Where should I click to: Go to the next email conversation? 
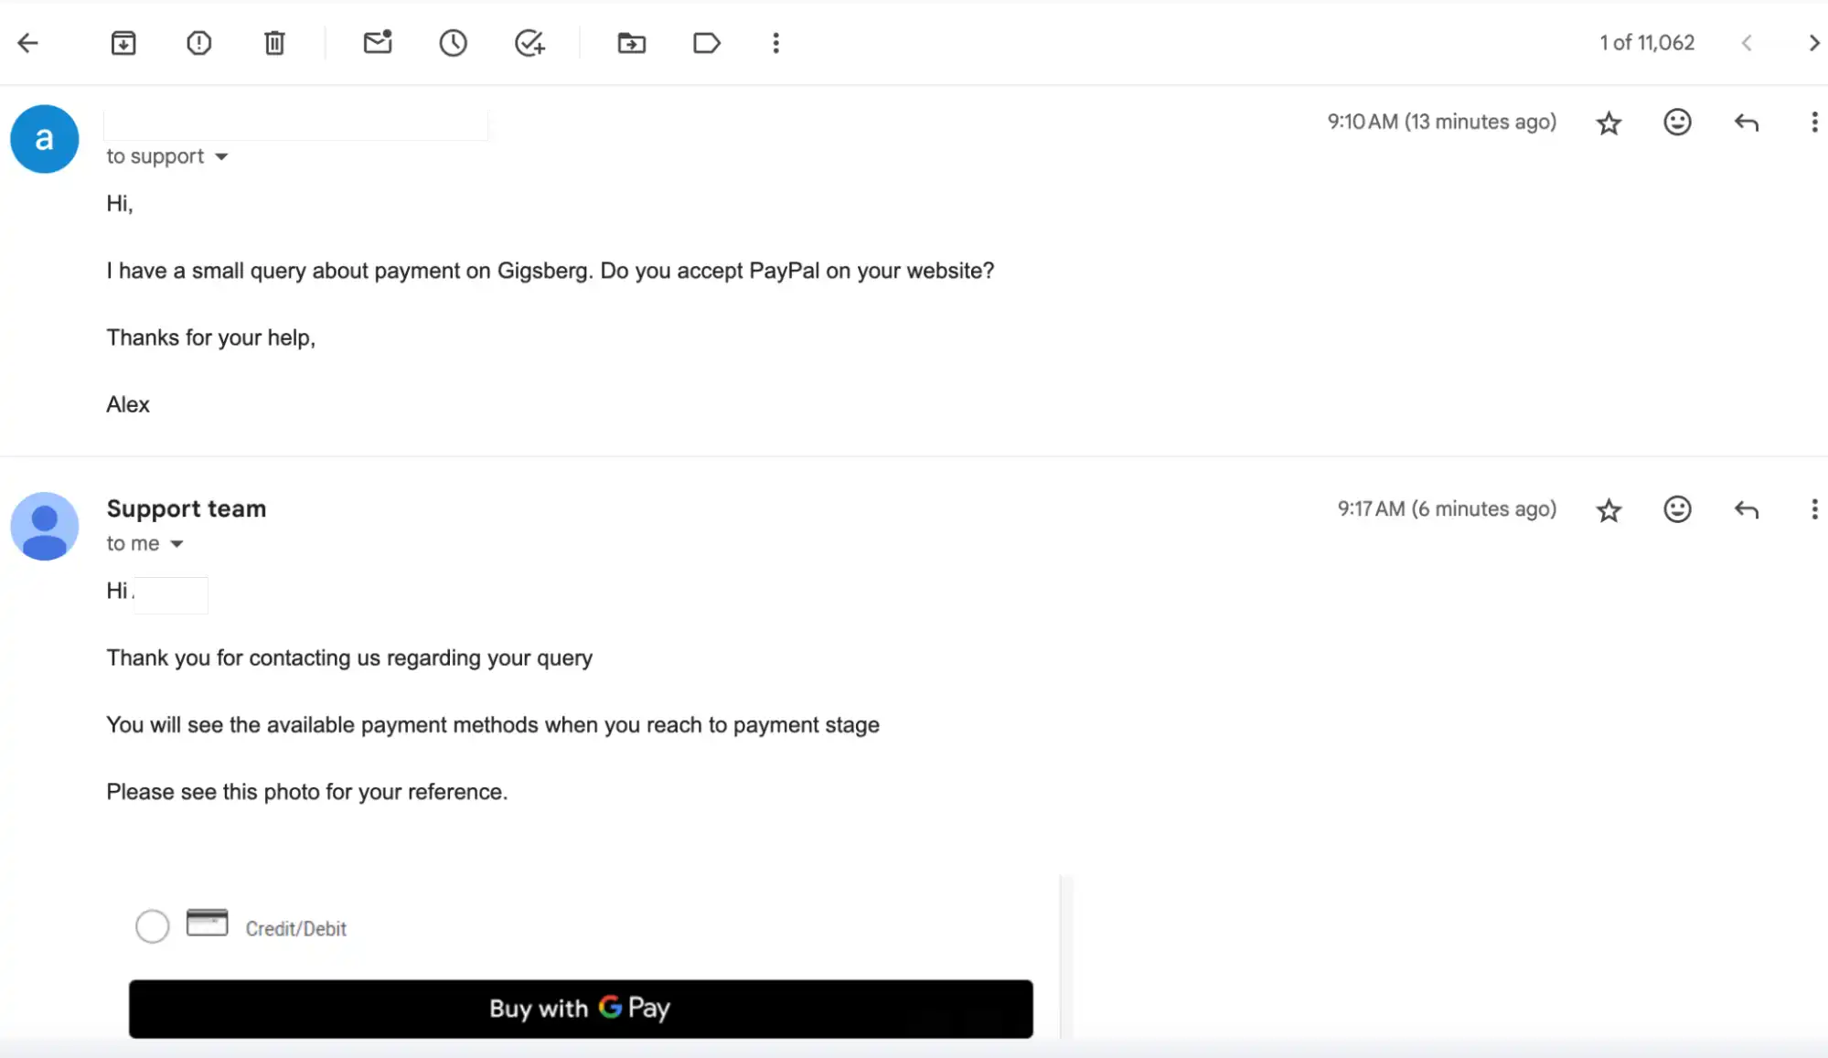click(1813, 43)
